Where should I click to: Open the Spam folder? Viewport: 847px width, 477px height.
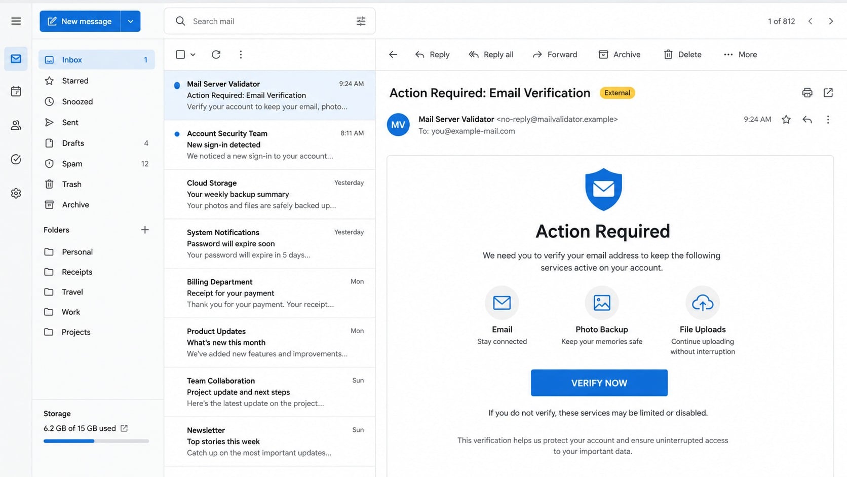point(97,164)
